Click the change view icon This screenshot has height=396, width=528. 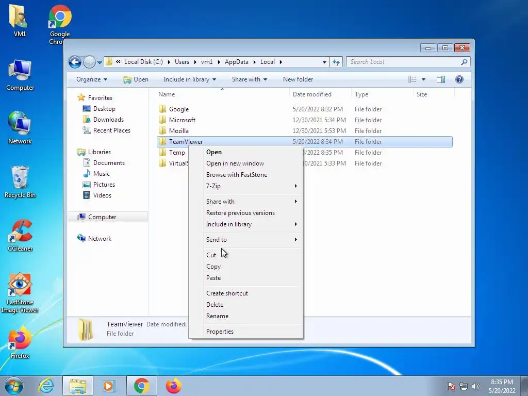[412, 79]
